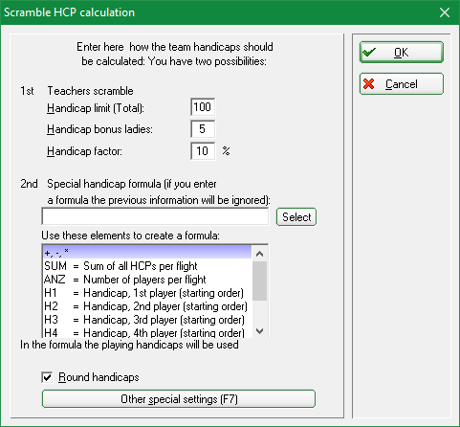Click the red X Cancel icon

[369, 84]
